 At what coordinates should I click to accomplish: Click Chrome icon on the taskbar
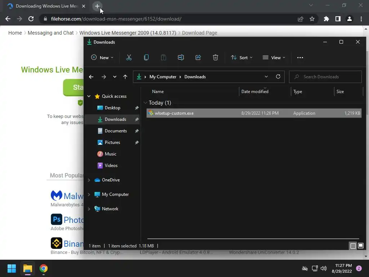[x=44, y=268]
